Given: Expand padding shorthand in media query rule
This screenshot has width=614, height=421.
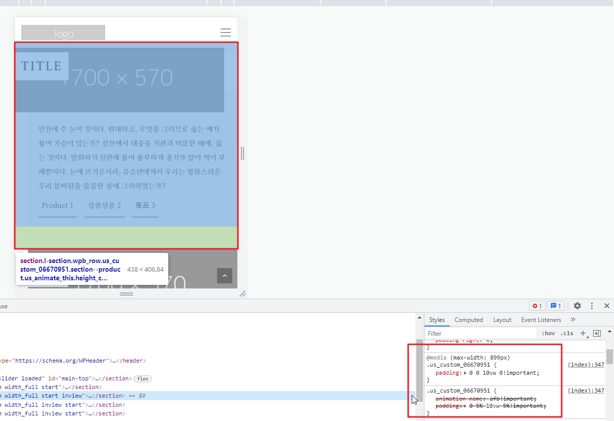Looking at the screenshot, I should pyautogui.click(x=466, y=373).
